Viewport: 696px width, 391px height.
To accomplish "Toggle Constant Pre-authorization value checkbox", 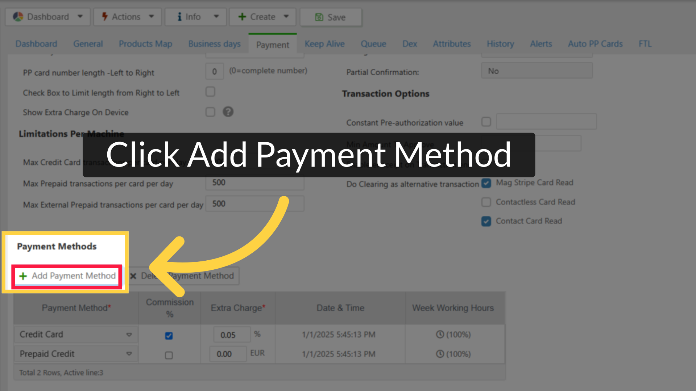I will click(x=486, y=122).
